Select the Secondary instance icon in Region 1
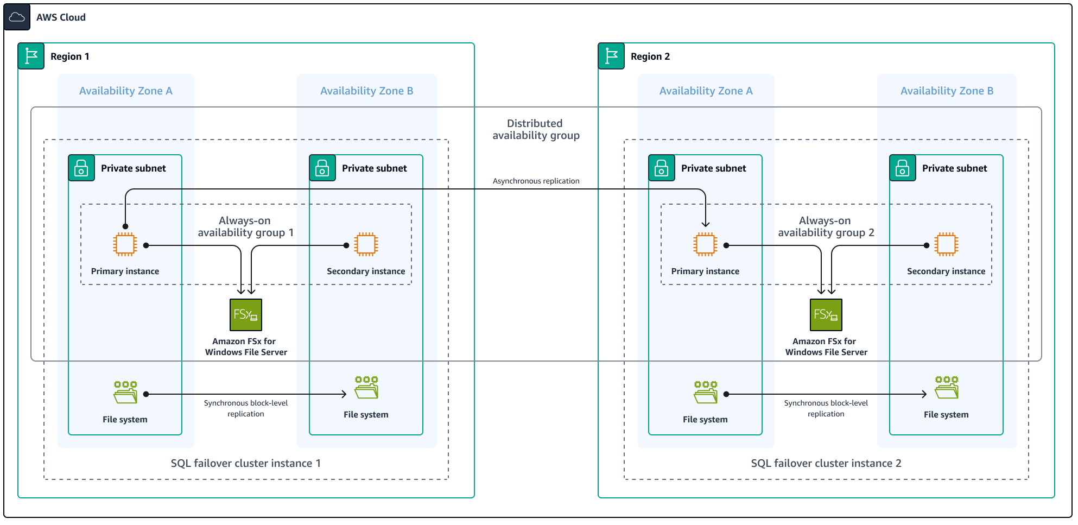1078x525 pixels. [x=366, y=244]
